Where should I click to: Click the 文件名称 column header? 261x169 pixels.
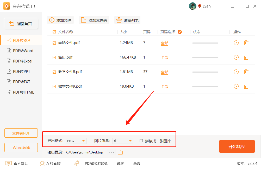pos(66,32)
